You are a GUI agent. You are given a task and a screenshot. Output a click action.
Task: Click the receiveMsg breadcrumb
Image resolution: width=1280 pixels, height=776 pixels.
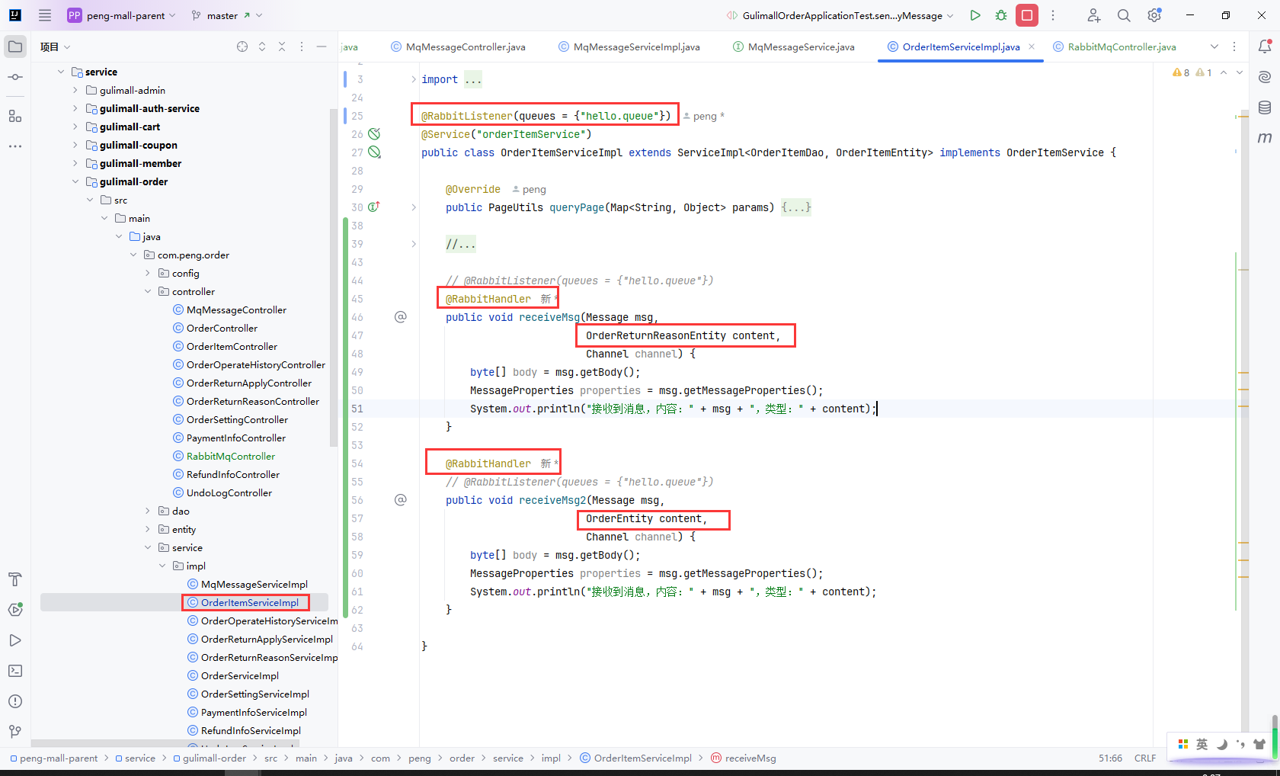744,758
